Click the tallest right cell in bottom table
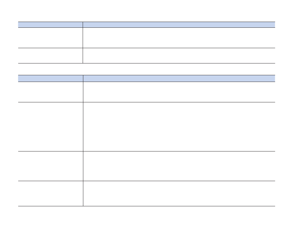This screenshot has width=293, height=235. coord(179,127)
